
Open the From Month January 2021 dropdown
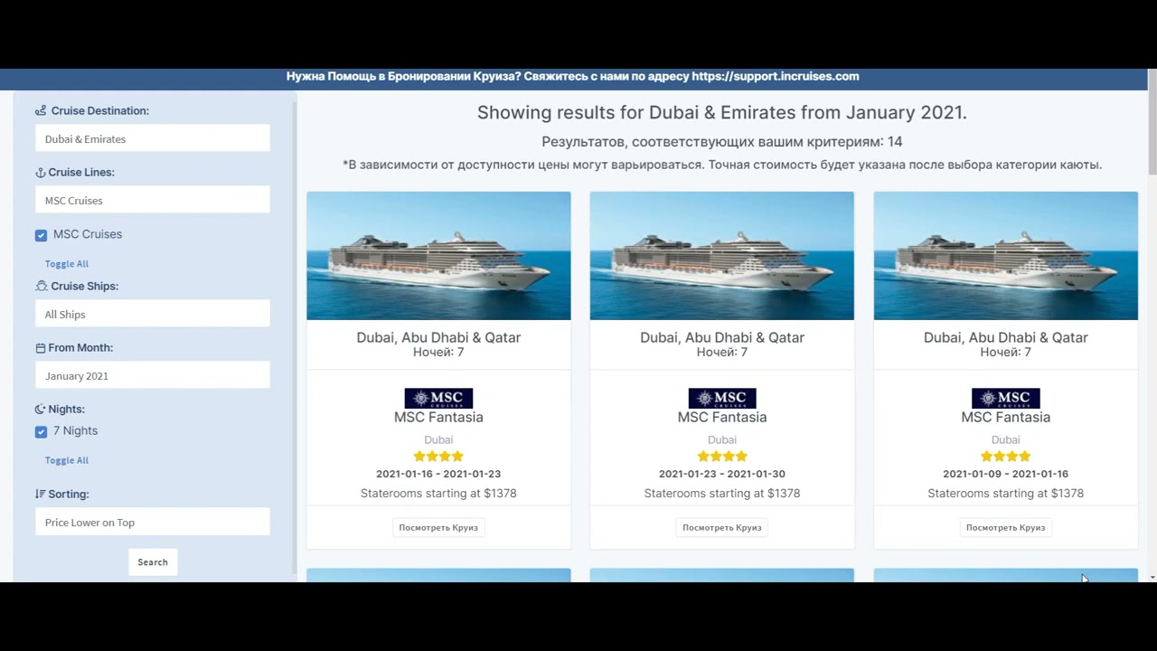click(x=153, y=375)
